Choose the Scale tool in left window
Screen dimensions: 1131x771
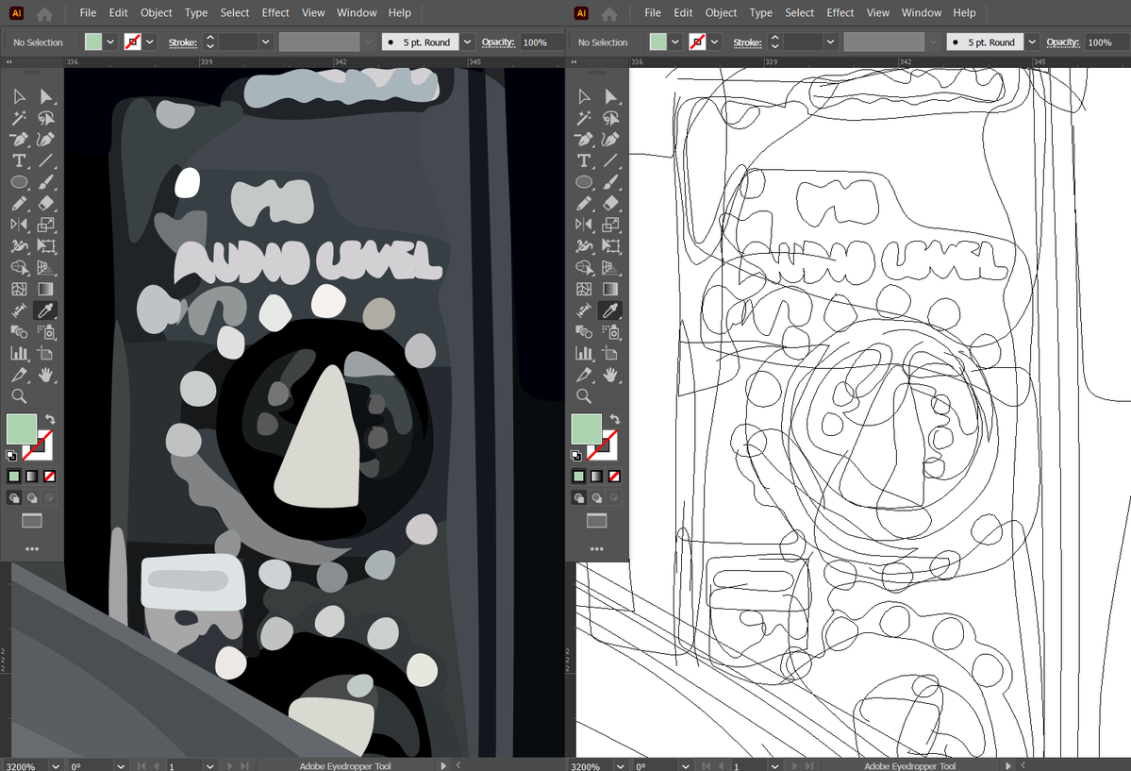pos(46,225)
